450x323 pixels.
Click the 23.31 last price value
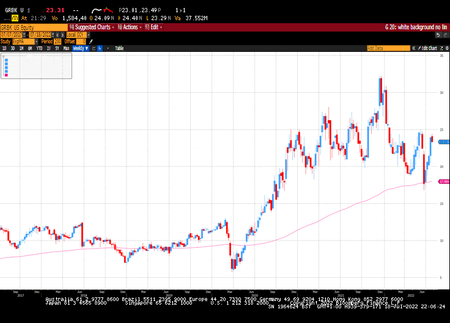pos(55,10)
